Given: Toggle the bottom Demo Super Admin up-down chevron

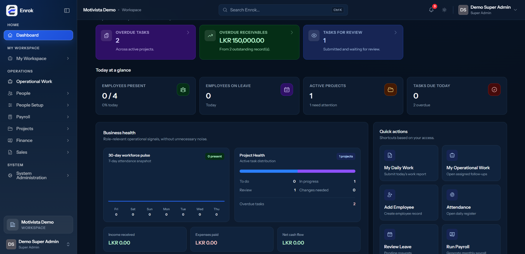Looking at the screenshot, I should (68, 244).
